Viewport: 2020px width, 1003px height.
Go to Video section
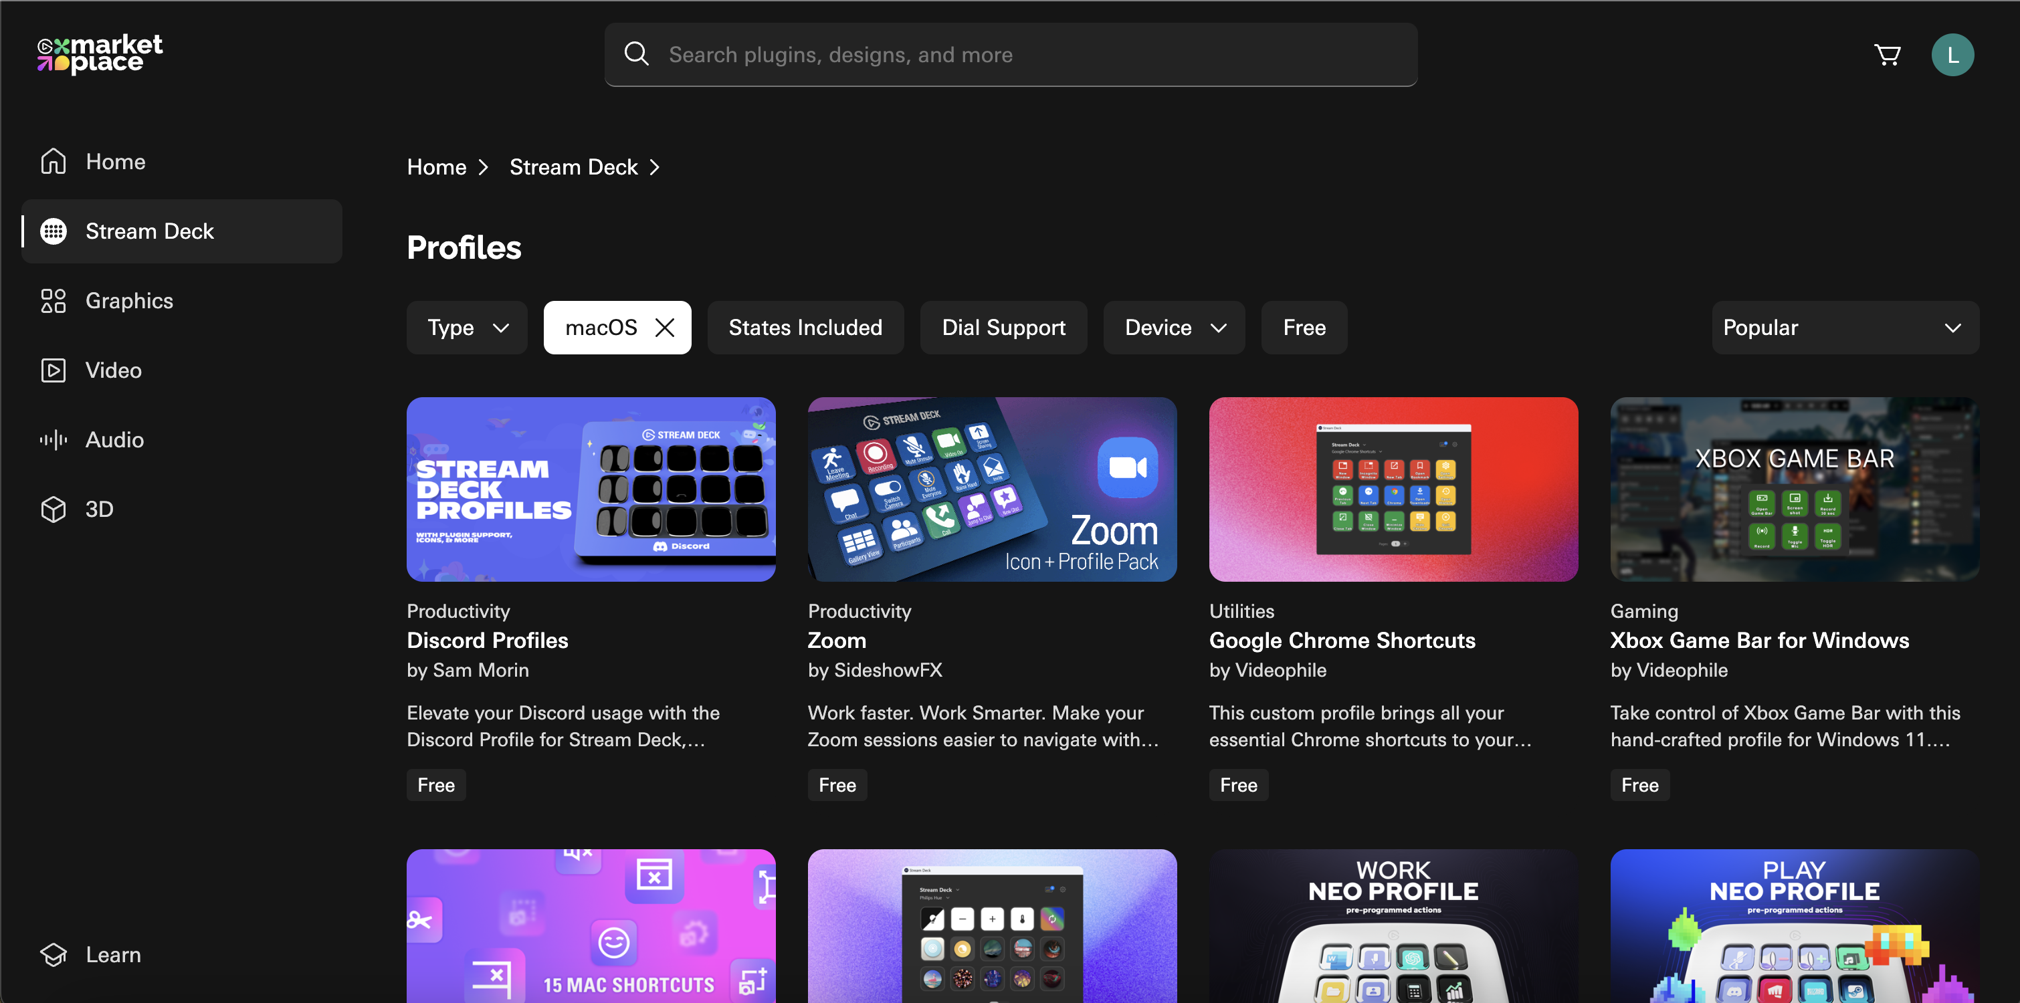point(182,369)
